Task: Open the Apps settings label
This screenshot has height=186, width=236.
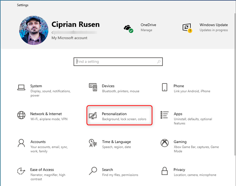Action: [178, 114]
